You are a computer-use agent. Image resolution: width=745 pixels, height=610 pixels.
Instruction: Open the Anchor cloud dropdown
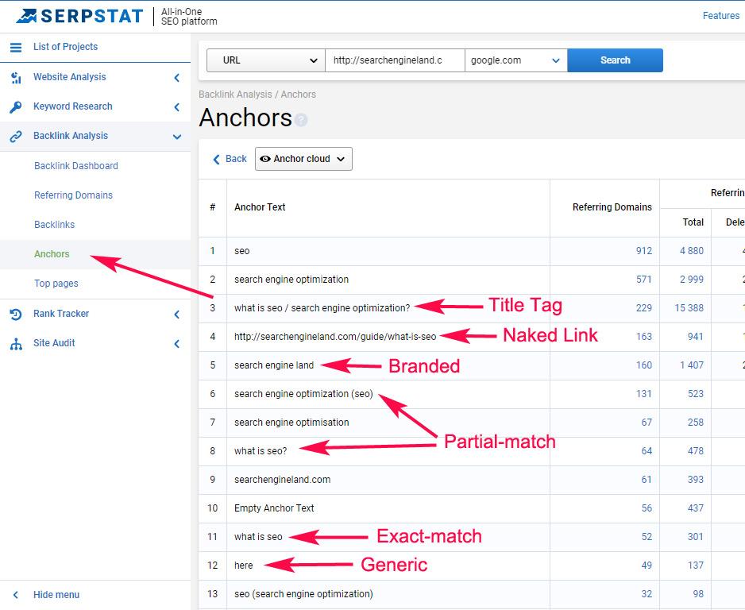click(303, 159)
